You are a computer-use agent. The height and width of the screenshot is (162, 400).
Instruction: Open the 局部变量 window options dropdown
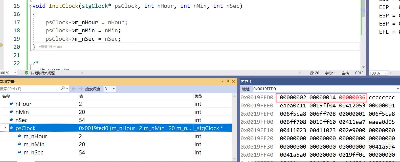tap(223, 81)
